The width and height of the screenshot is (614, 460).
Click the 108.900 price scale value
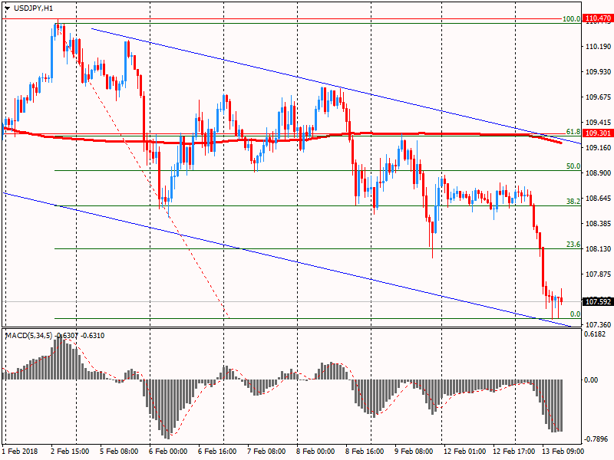pos(598,173)
